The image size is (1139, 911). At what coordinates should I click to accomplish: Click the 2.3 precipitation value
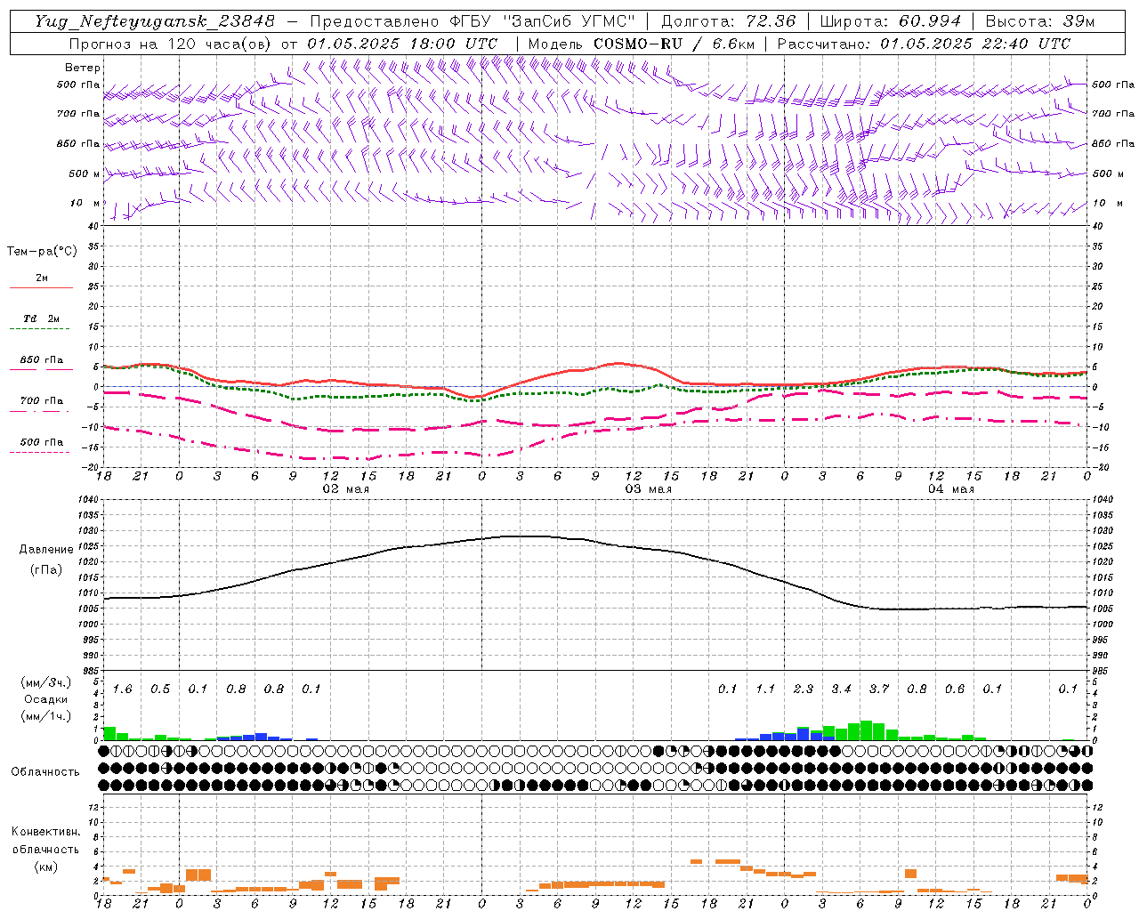pyautogui.click(x=804, y=689)
